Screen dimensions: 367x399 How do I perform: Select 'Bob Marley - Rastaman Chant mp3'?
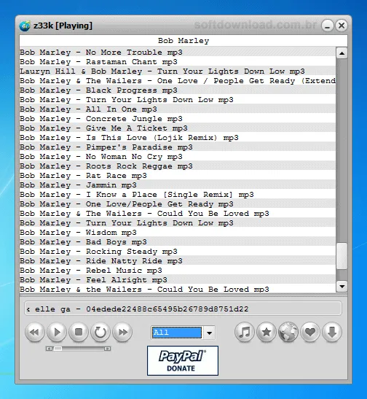(x=178, y=61)
